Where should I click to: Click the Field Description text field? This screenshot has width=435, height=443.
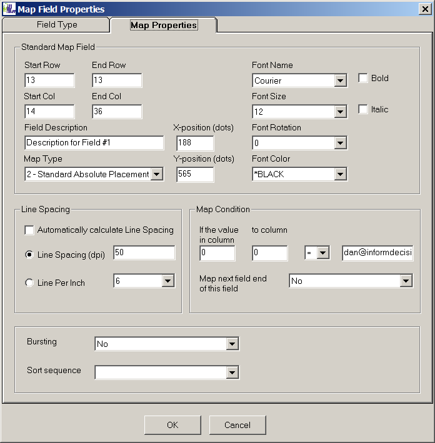point(94,143)
